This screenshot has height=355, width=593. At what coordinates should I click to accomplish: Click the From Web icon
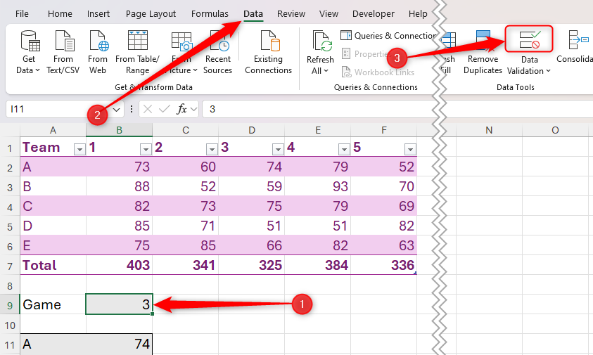pos(98,53)
